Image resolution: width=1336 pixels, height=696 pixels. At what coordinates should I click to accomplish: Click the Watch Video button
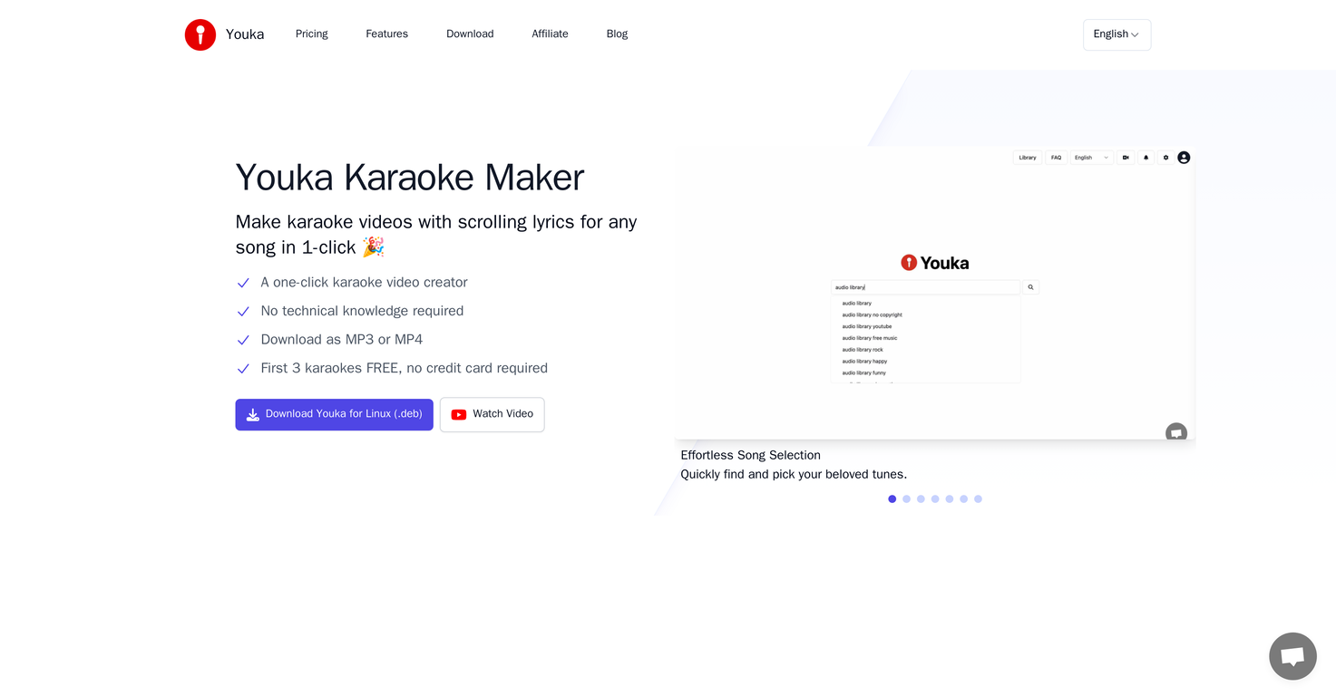point(492,414)
